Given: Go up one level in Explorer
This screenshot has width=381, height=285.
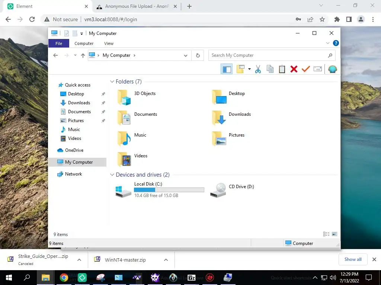Looking at the screenshot, I should click(x=83, y=56).
